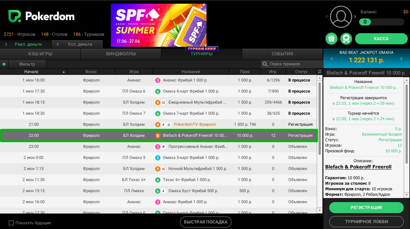Click re-entry icon on Ночной Мультифрибай row
This screenshot has width=410, height=229.
pyautogui.click(x=163, y=169)
